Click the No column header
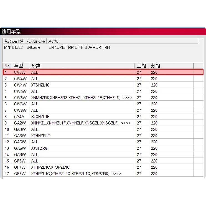The image size is (206, 206). tap(7, 66)
